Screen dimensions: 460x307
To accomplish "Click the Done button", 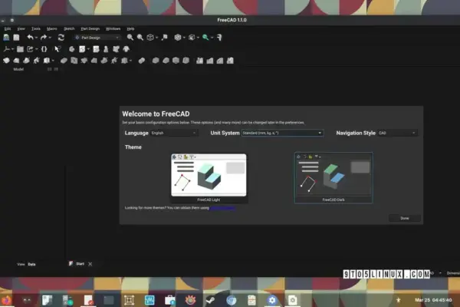I will (x=405, y=218).
